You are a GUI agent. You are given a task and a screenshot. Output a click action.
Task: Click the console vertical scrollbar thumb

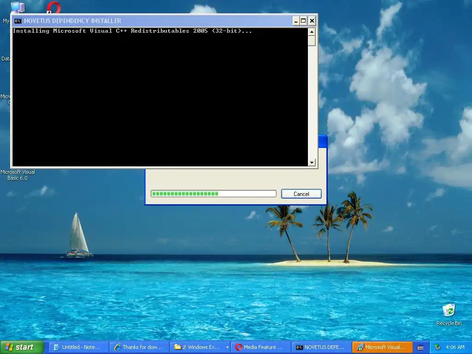(312, 41)
